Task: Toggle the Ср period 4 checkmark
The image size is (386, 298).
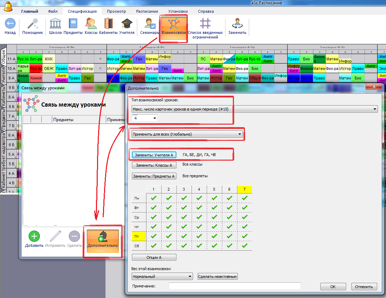Action: [x=199, y=217]
